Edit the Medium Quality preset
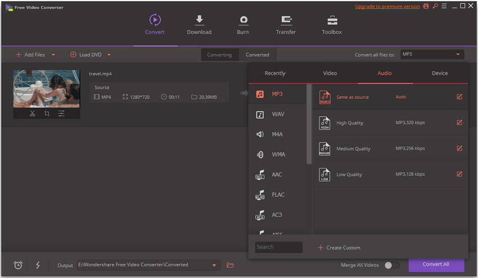Image resolution: width=478 pixels, height=278 pixels. tap(459, 148)
